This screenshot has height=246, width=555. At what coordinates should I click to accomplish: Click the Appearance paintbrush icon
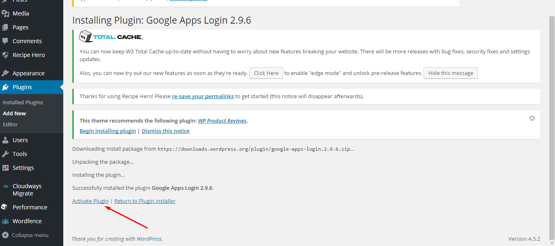tap(5, 73)
